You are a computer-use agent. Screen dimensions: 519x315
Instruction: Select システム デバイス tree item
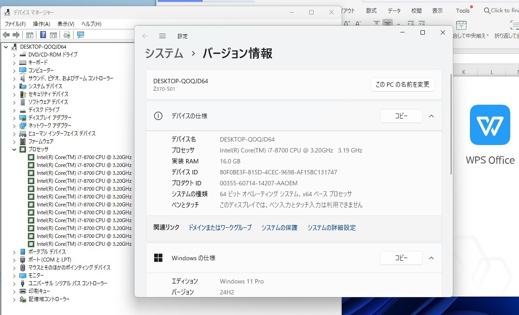pos(45,86)
